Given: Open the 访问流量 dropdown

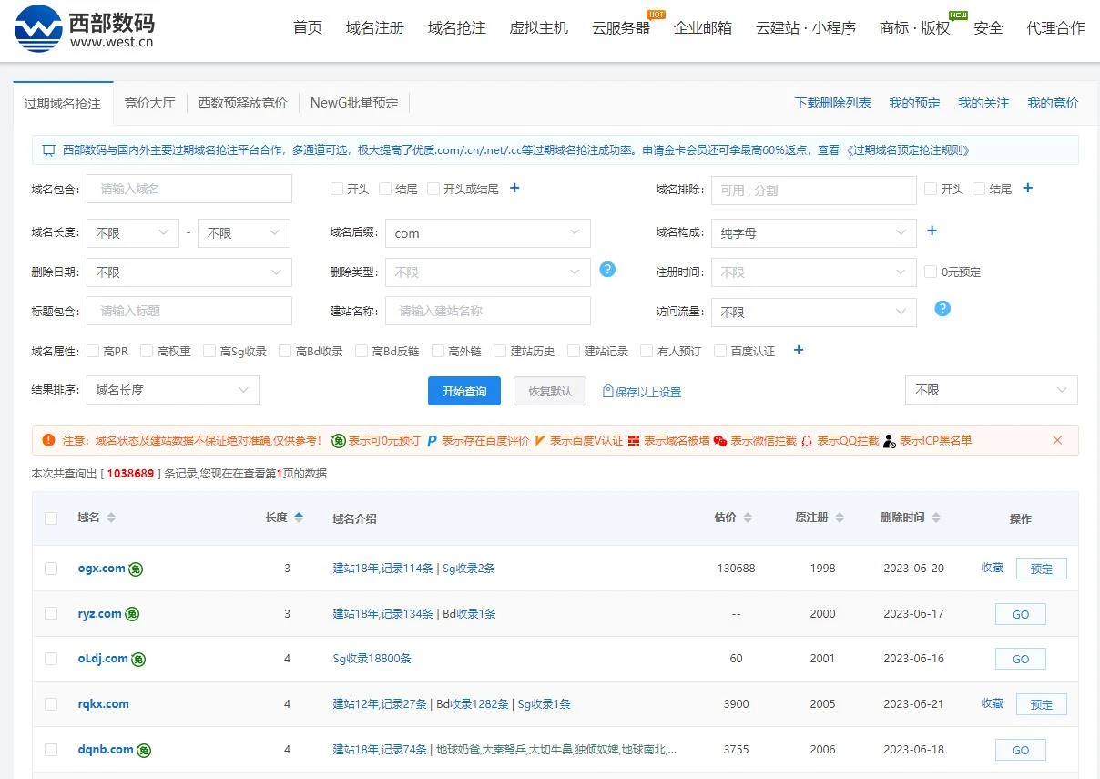Looking at the screenshot, I should click(814, 312).
